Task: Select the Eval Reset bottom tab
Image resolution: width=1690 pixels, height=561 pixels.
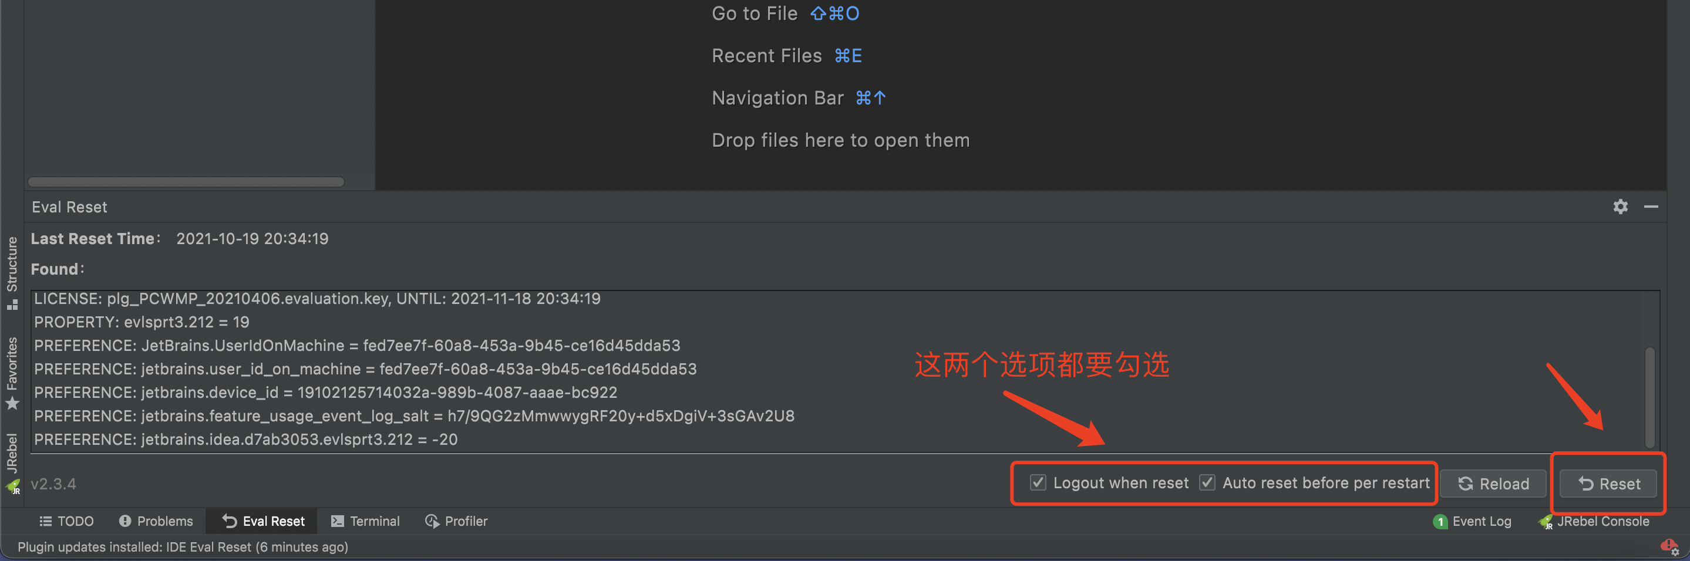Action: click(x=263, y=521)
